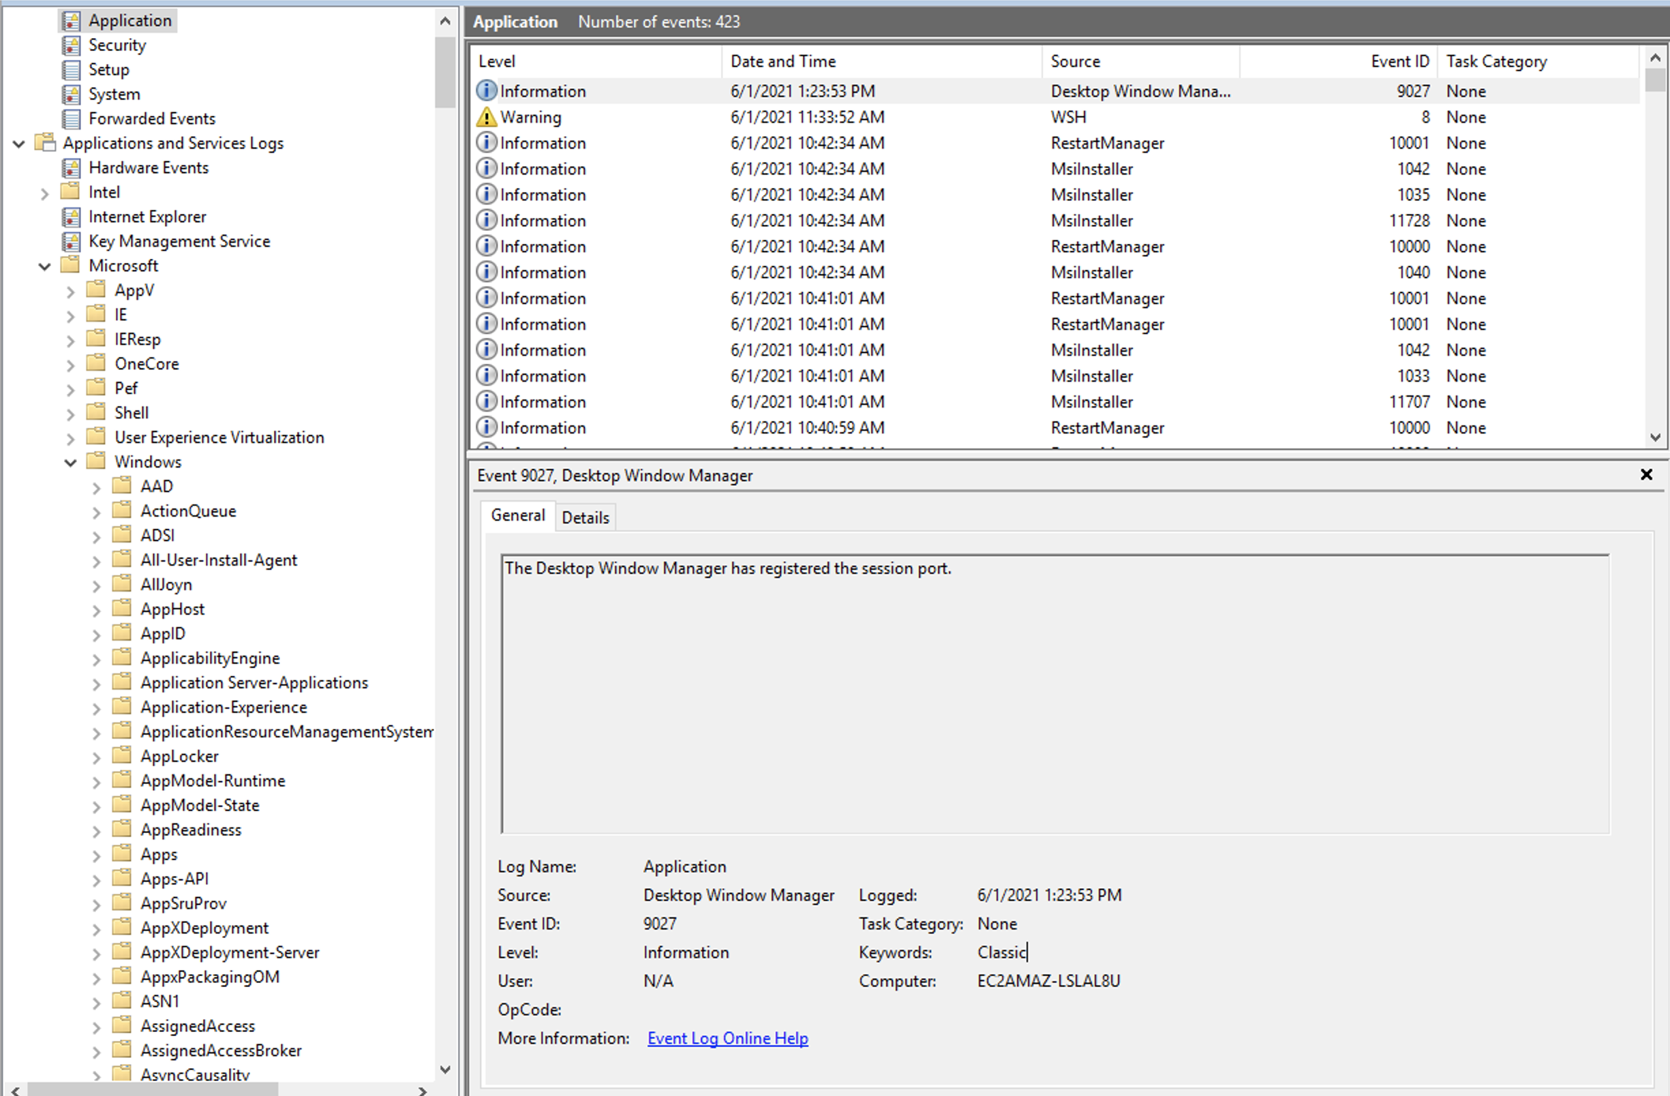Click the AppLocker folder icon
This screenshot has width=1670, height=1096.
(122, 756)
